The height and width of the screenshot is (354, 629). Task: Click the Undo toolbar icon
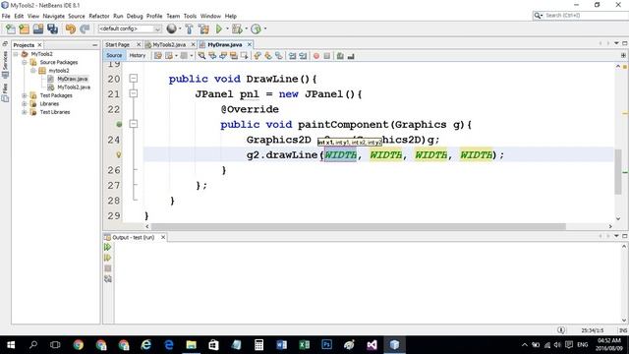[x=71, y=29]
